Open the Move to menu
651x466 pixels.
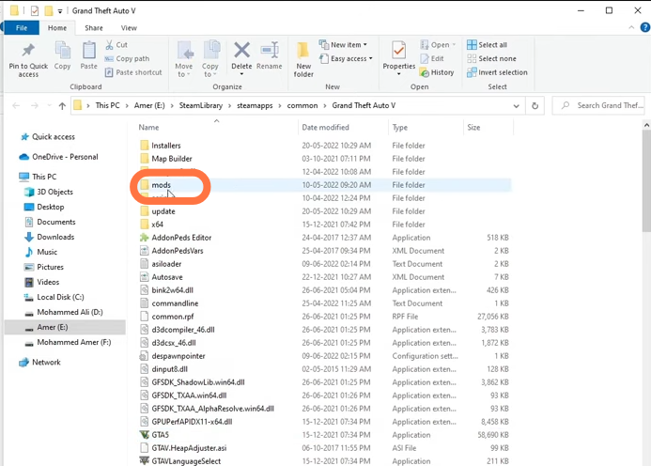(183, 59)
